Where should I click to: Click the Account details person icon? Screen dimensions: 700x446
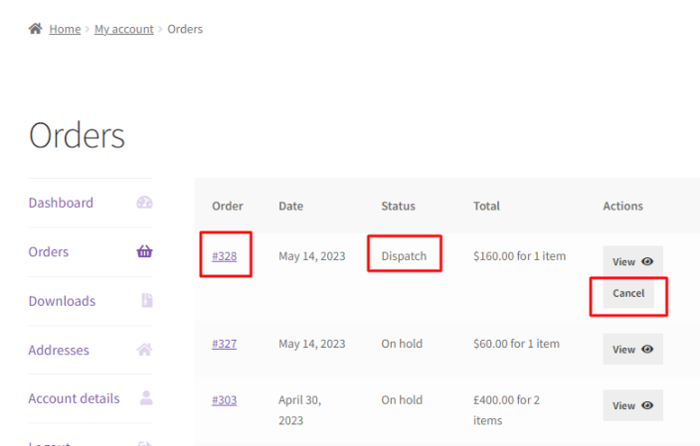[x=146, y=398]
